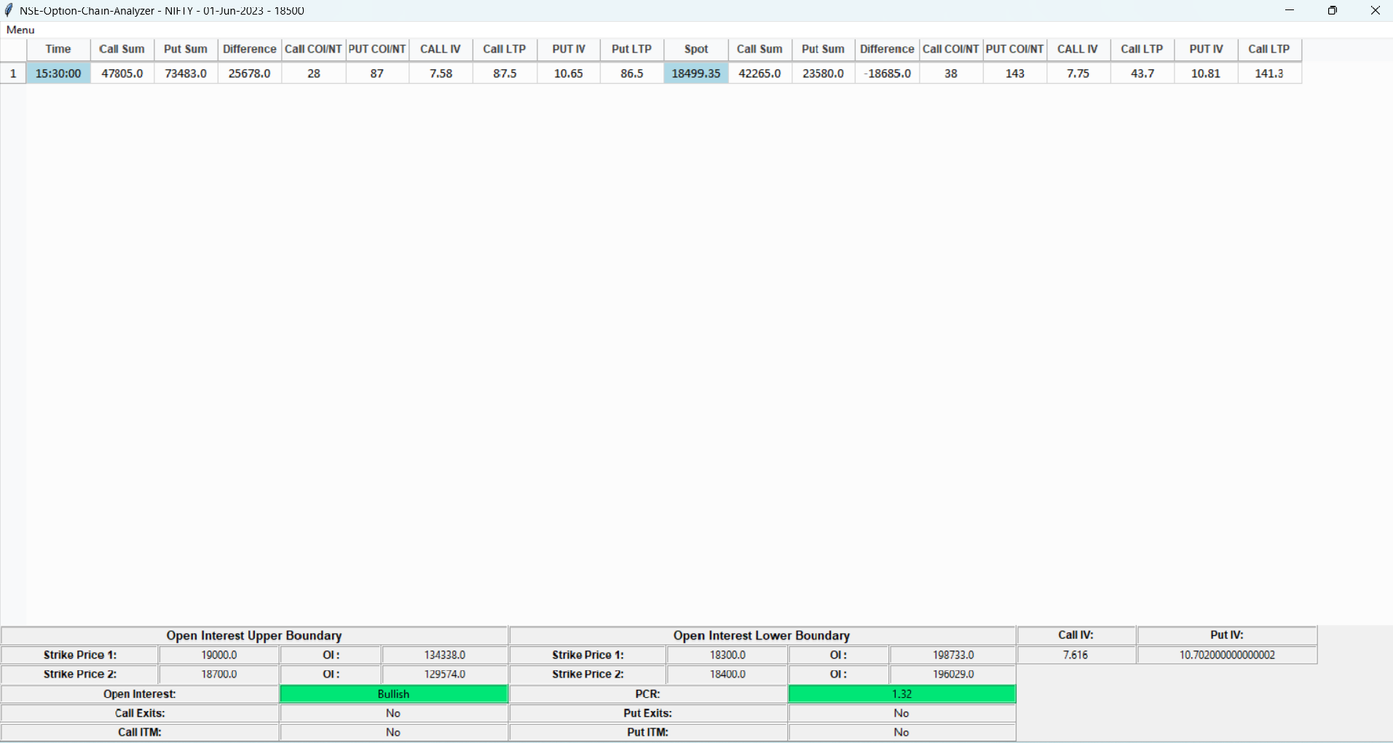Select the Call IV value 7.616
This screenshot has width=1393, height=743.
pyautogui.click(x=1076, y=654)
